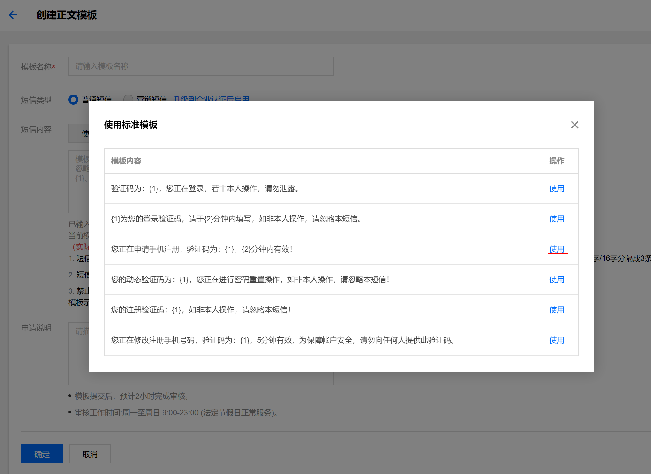Click the 使用标准模板 dialog title
Viewport: 651px width, 474px height.
point(130,125)
